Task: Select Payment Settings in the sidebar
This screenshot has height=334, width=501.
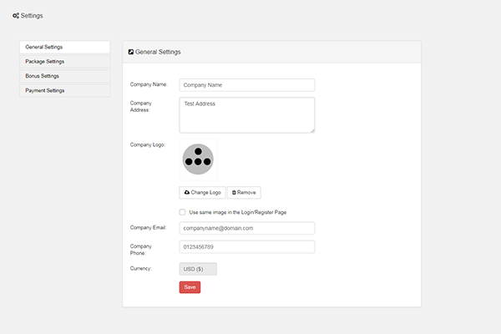Action: tap(64, 90)
